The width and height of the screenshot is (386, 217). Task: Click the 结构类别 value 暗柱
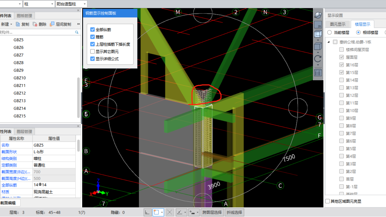[x=54, y=158]
